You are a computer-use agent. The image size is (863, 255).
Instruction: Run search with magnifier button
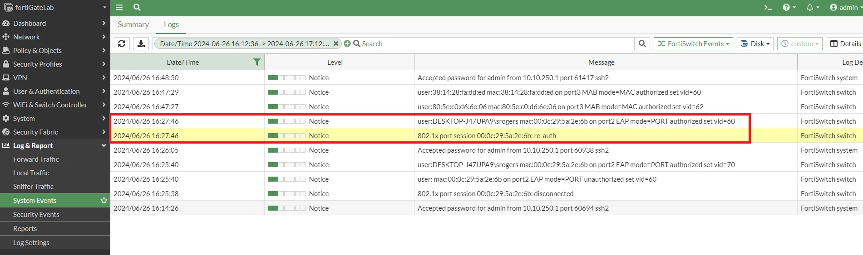[642, 43]
